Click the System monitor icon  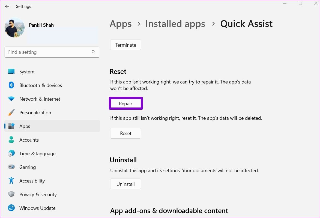[x=11, y=71]
